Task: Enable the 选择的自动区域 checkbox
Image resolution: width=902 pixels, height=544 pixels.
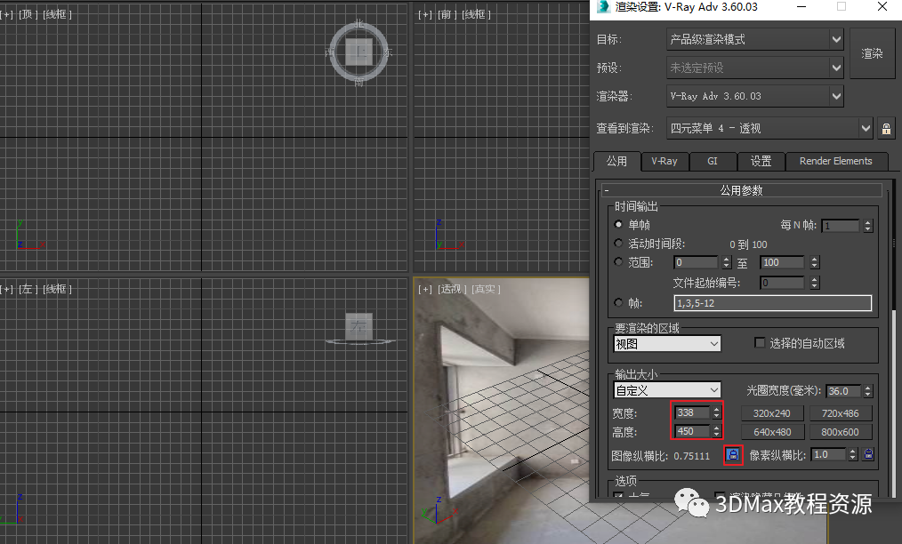Action: coord(760,343)
